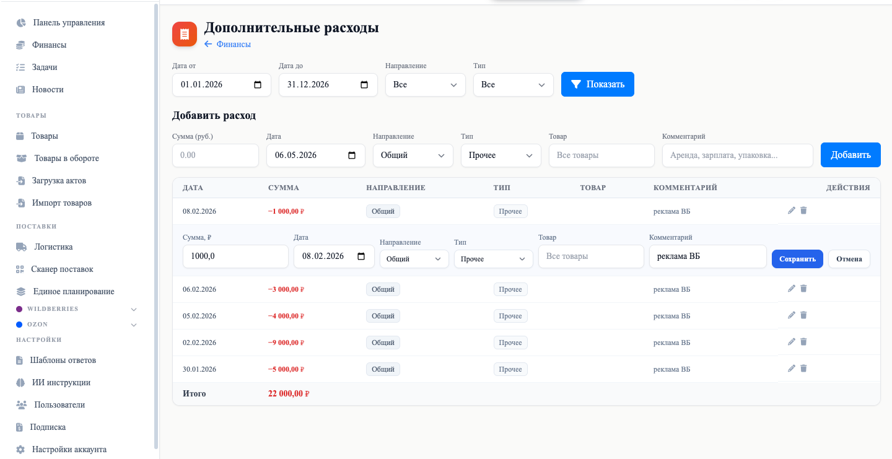
Task: Click the Комментарий field with Аренда placeholder
Action: tap(737, 155)
